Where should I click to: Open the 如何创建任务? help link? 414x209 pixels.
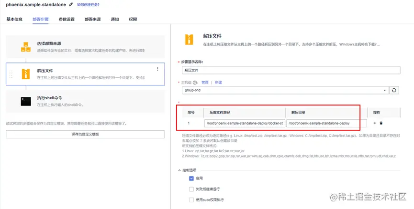point(88,5)
